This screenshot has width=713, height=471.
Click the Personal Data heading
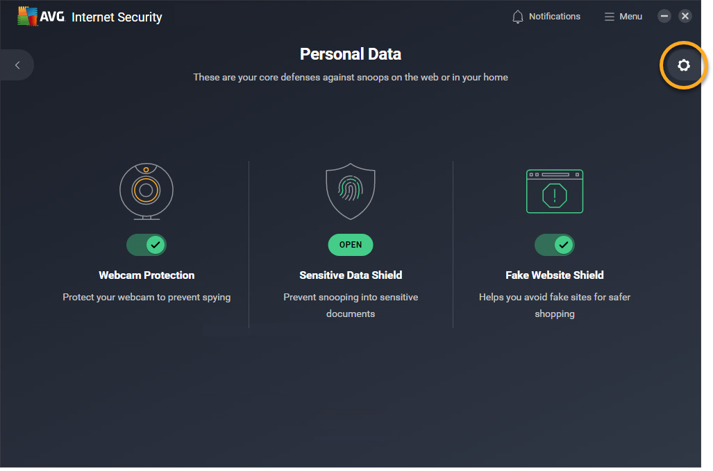pos(351,54)
